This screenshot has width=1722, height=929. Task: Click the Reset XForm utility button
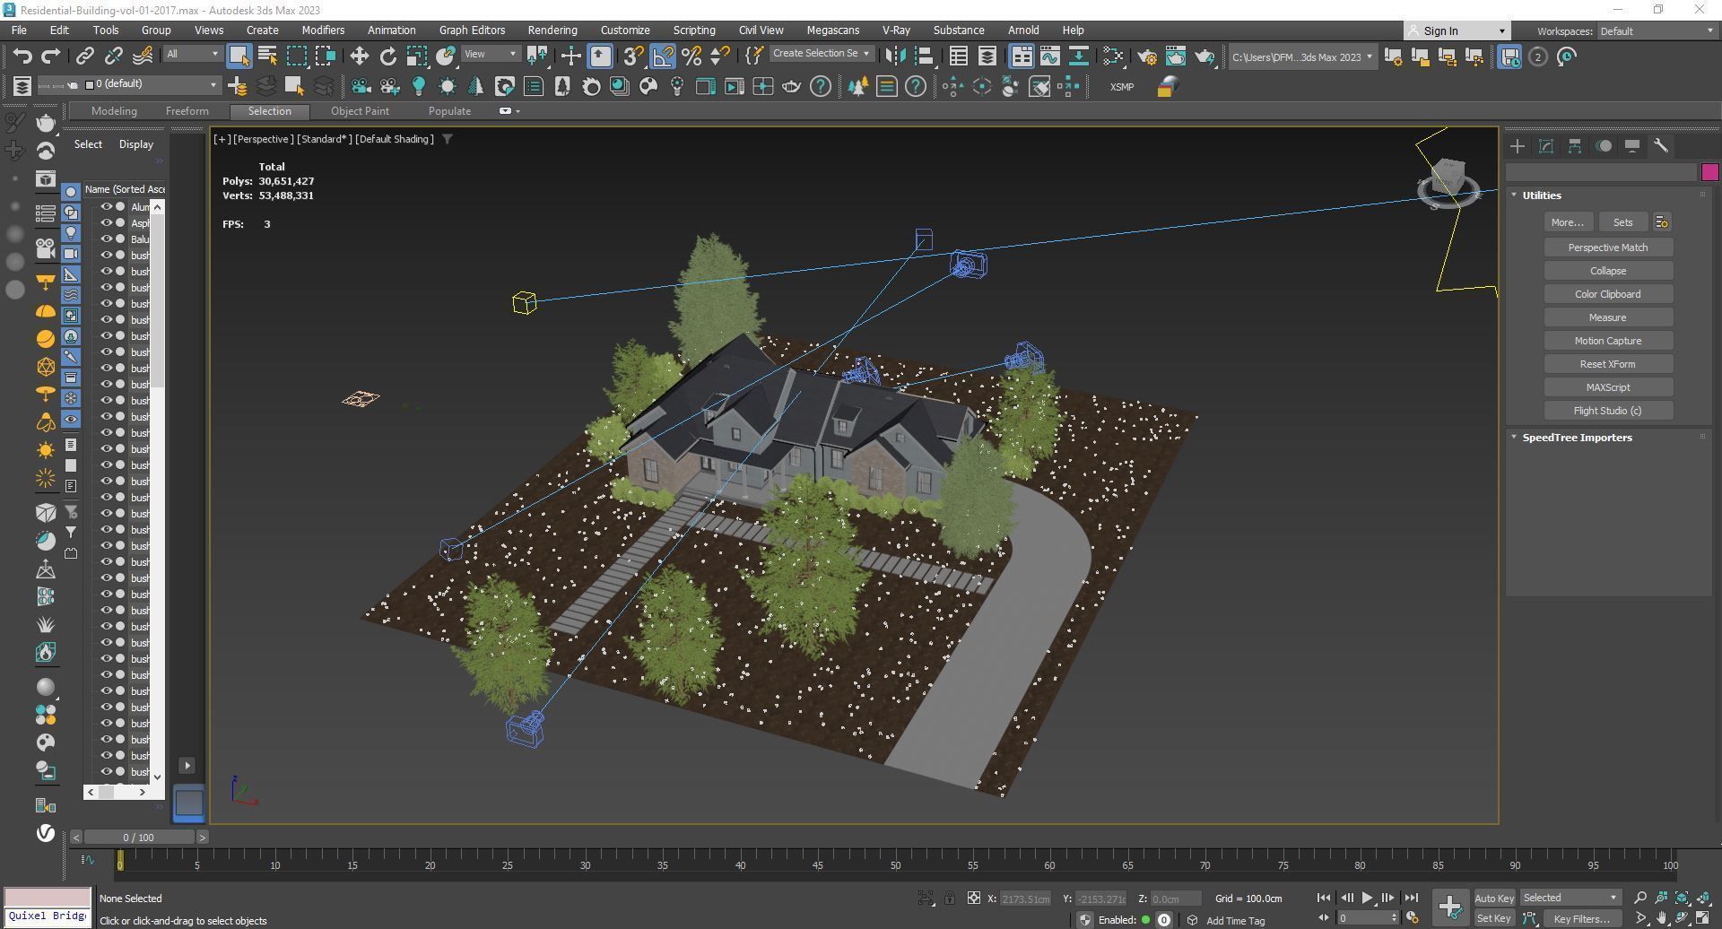[1608, 364]
